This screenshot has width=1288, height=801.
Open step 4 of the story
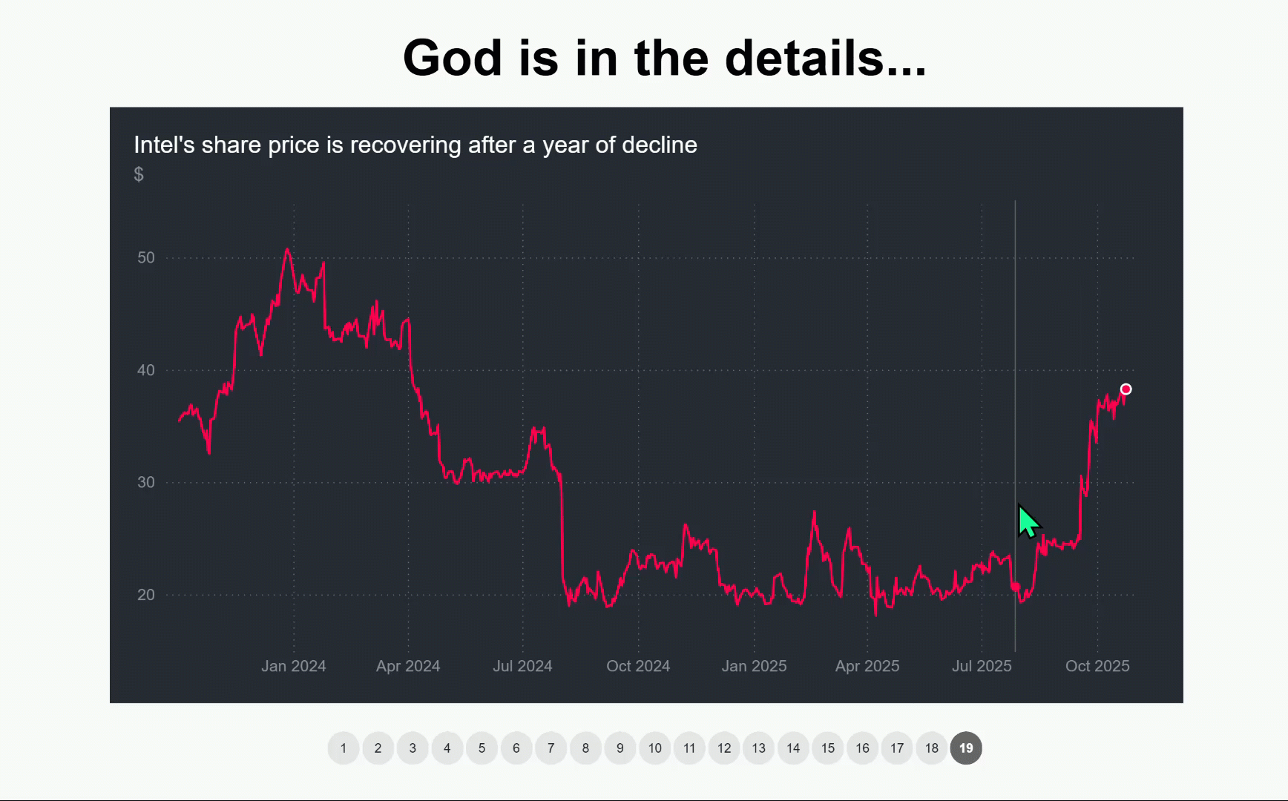click(x=447, y=748)
